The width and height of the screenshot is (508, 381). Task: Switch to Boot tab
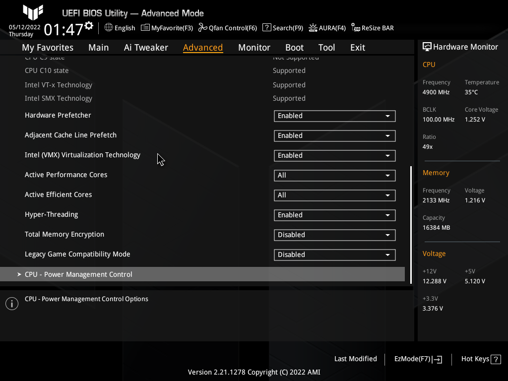click(x=294, y=48)
